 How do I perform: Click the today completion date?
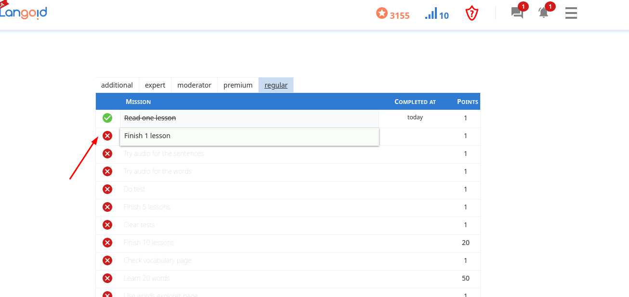pyautogui.click(x=415, y=117)
